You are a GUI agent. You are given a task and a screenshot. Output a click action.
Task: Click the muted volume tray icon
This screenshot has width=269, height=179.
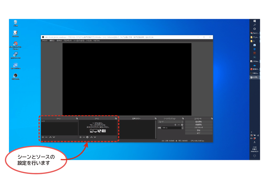point(251,138)
